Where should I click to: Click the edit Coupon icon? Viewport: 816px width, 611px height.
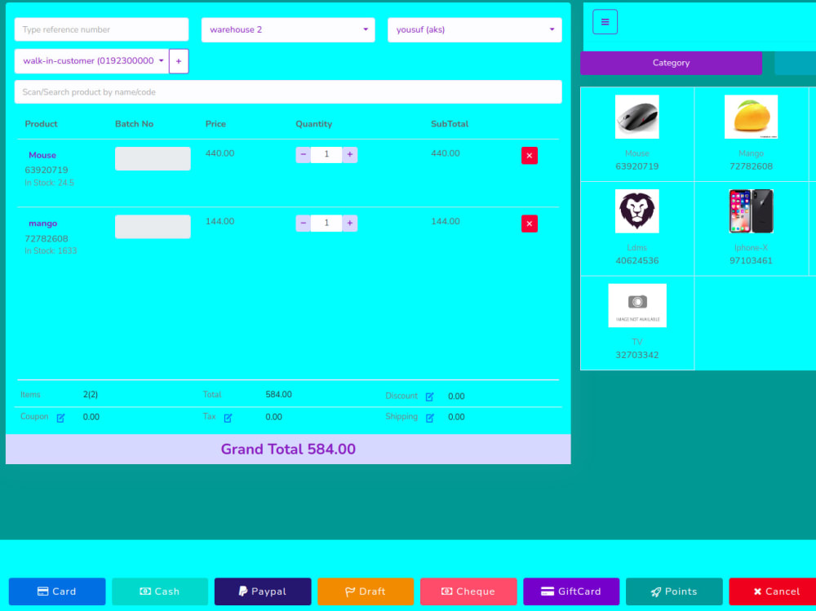click(x=60, y=417)
